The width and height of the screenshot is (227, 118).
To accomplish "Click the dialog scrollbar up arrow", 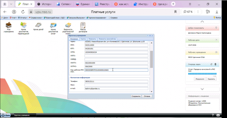I will coord(151,43).
